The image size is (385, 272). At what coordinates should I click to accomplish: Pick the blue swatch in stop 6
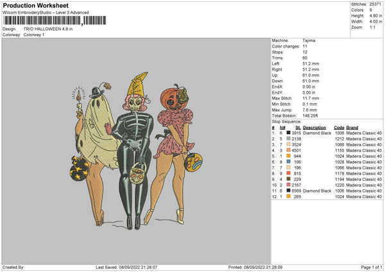[287, 162]
